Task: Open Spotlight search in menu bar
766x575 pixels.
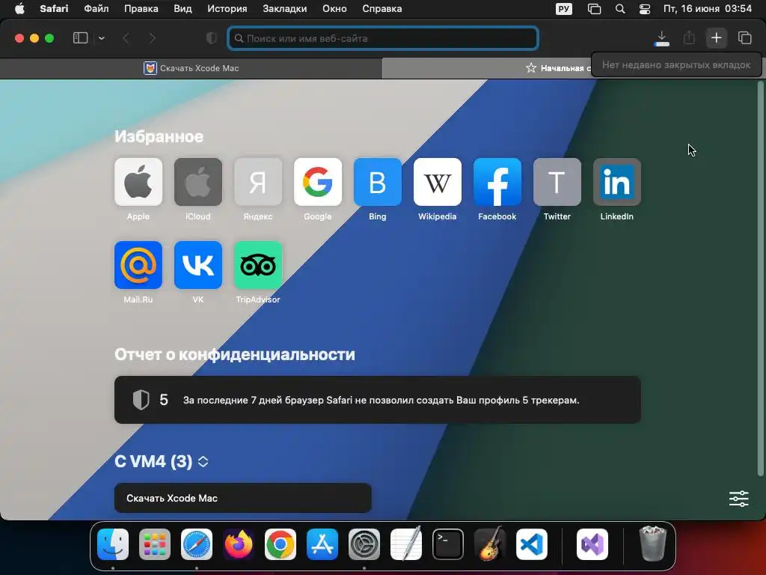Action: 620,9
